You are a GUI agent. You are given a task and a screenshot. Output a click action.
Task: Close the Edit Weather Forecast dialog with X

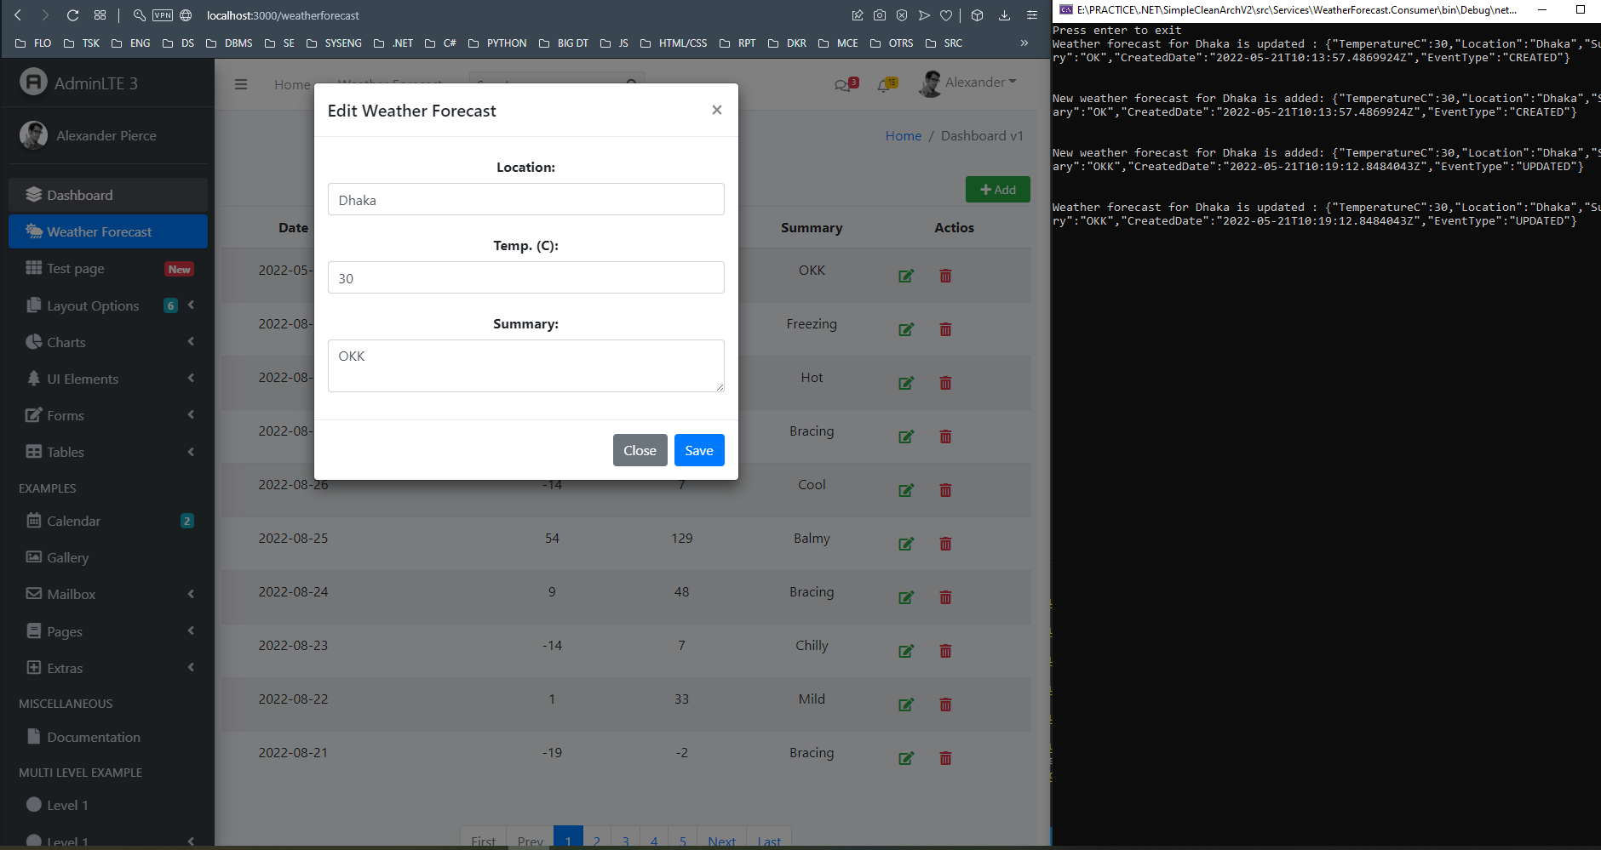[716, 110]
